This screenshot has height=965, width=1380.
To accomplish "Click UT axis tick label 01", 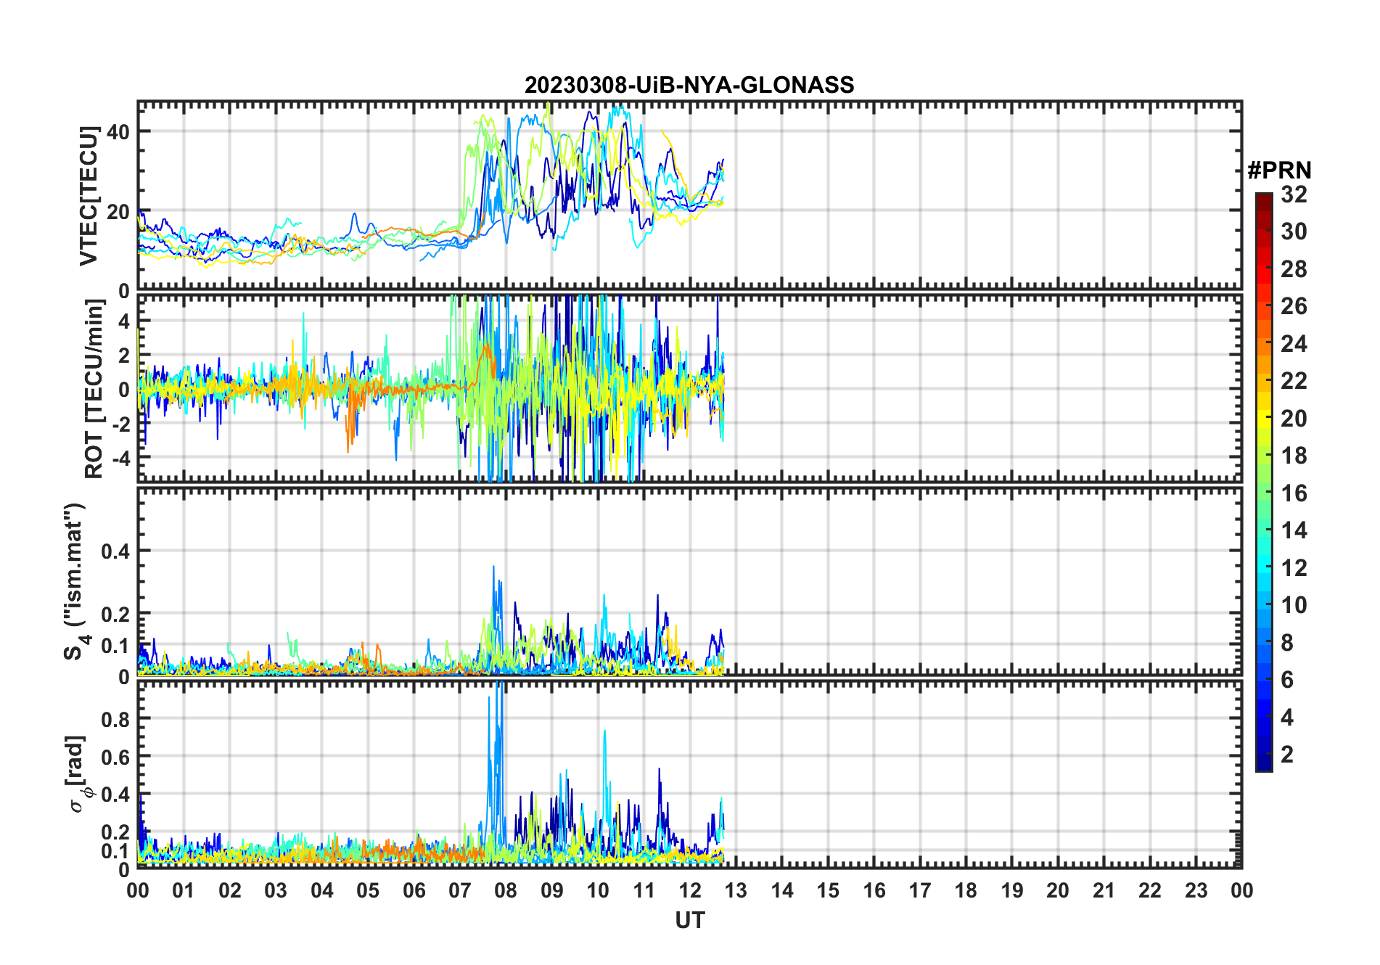I will [184, 890].
